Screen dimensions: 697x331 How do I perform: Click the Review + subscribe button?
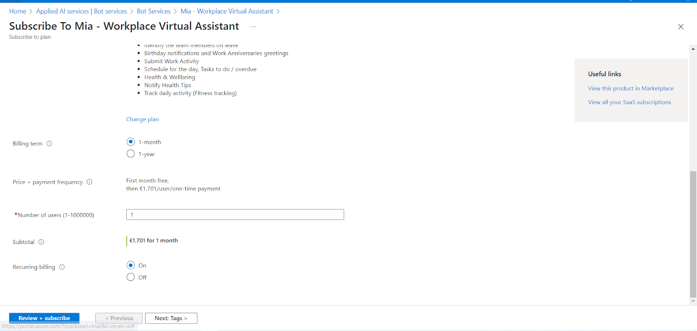(44, 318)
